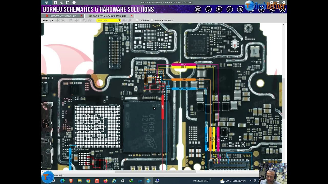
Task: Focus the Search Label input field
Action: (106, 20)
